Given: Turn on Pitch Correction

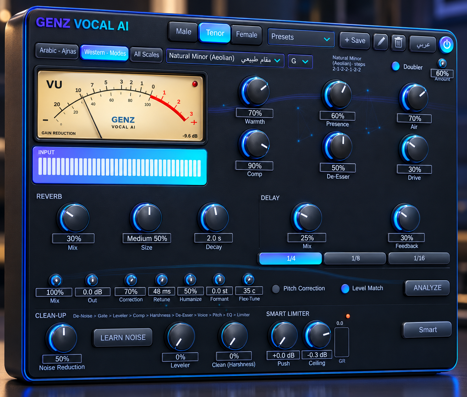Looking at the screenshot, I should click(x=276, y=289).
